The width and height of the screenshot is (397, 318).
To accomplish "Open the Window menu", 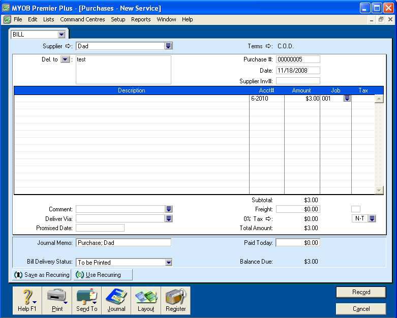I will tap(166, 19).
